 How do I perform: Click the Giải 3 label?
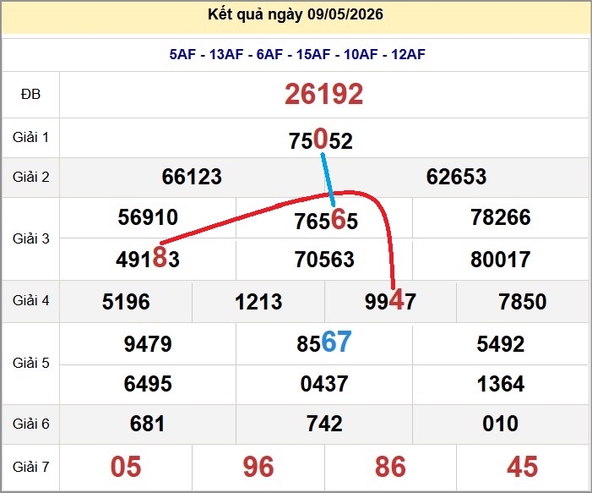pos(30,238)
